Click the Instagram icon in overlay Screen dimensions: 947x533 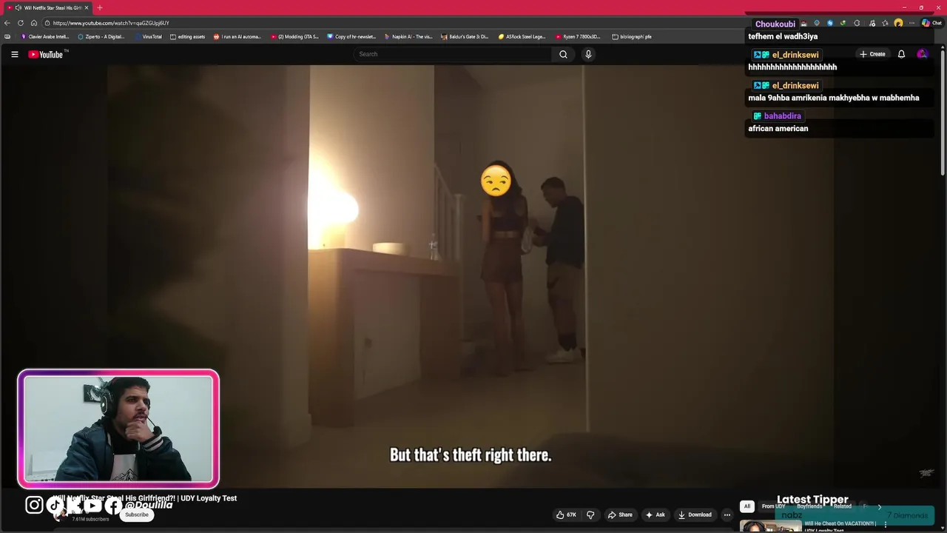34,505
